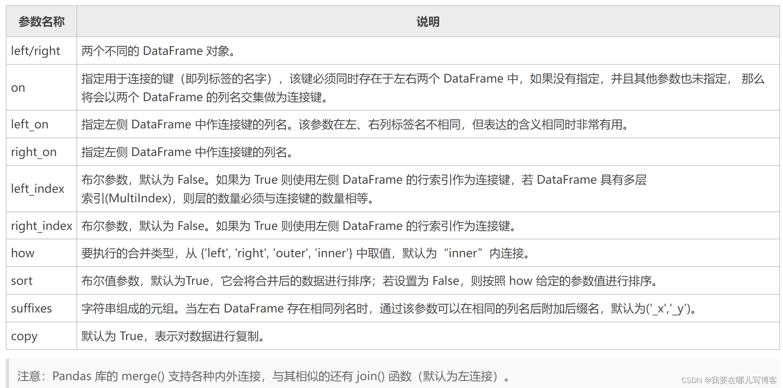Click the left_on description about 列标签名不相同
This screenshot has width=783, height=388.
coord(355,124)
